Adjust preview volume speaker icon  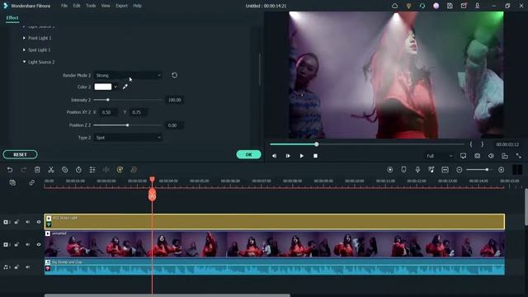(491, 156)
